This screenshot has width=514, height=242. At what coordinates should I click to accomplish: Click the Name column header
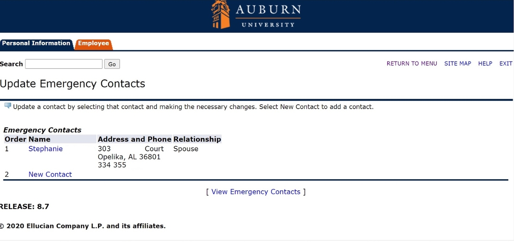pyautogui.click(x=39, y=139)
